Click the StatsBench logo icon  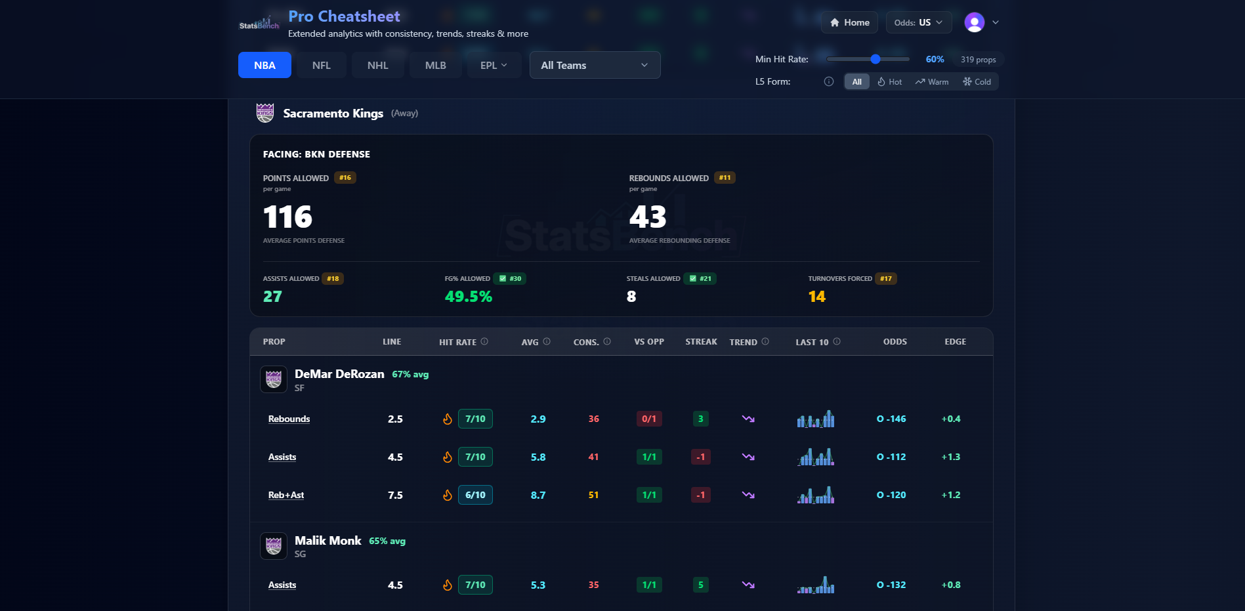(259, 24)
